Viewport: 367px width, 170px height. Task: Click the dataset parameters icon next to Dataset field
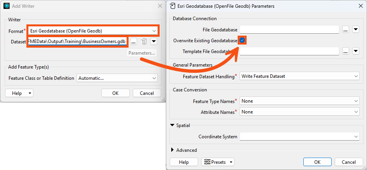tap(144, 42)
